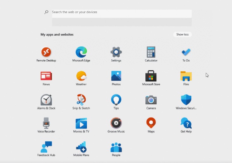232x163 pixels.
Task: Open the Maps app
Action: pyautogui.click(x=151, y=123)
